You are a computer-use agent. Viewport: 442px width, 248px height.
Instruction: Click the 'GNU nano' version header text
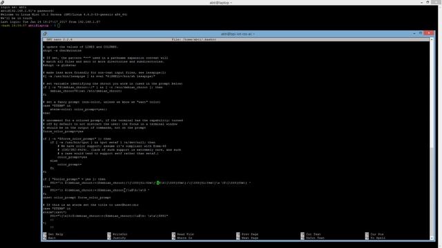pos(59,40)
